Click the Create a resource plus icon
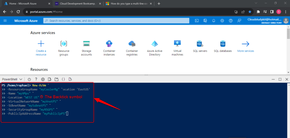This screenshot has height=138, width=290. tap(41, 44)
